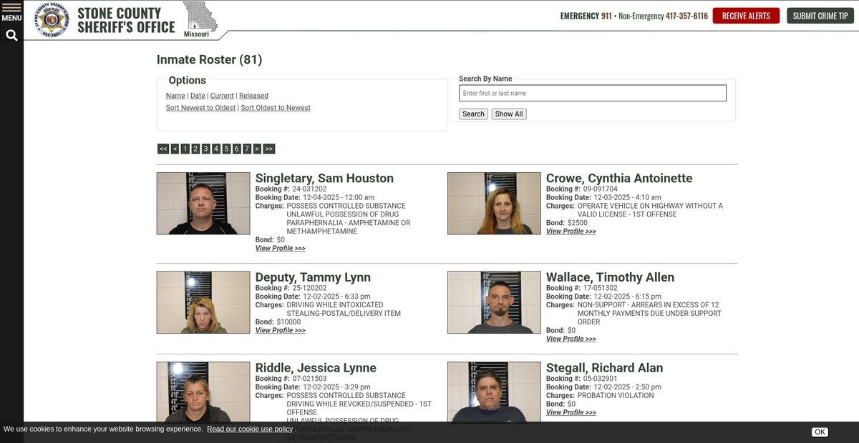The image size is (859, 443).
Task: Focus the Search By Name input field
Action: coord(593,93)
